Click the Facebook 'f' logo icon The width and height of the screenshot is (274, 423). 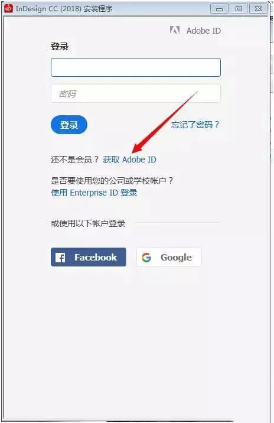[x=60, y=258]
